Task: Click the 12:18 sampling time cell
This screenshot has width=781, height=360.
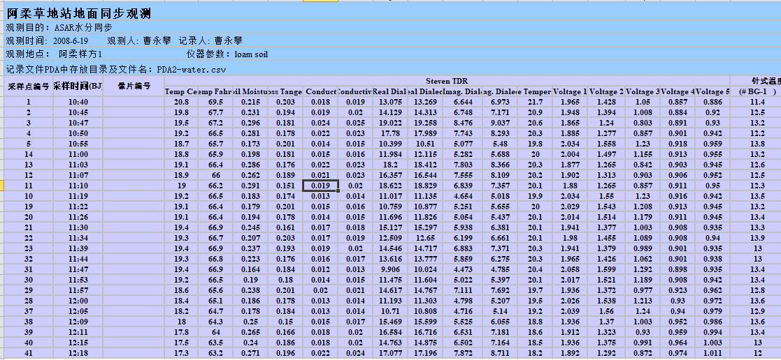Action: (x=78, y=353)
